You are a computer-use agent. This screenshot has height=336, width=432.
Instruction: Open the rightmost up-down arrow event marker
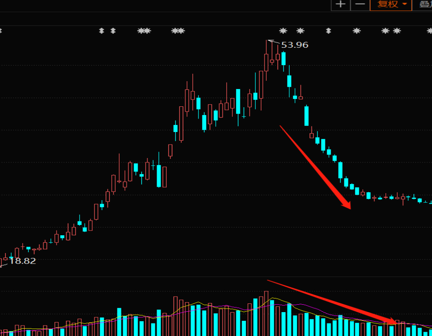coord(328,31)
